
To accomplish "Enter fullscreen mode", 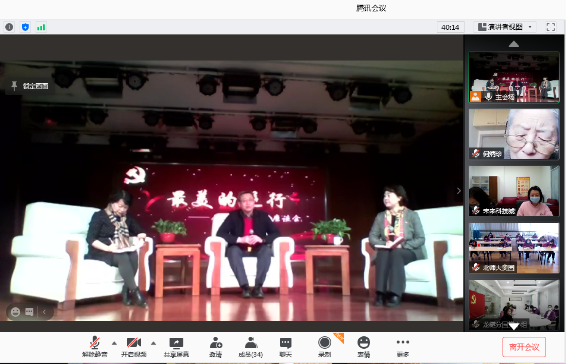I will (x=550, y=27).
